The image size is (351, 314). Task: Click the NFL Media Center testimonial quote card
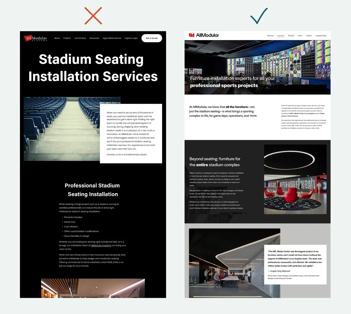295,264
